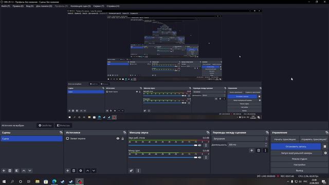Click Управлять трансляцией button

pyautogui.click(x=314, y=139)
